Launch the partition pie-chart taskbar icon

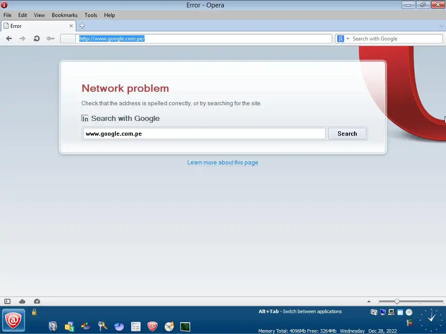click(x=86, y=326)
